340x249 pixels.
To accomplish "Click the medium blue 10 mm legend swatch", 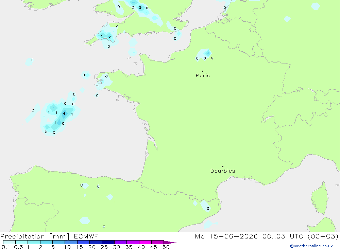I will [71, 242].
